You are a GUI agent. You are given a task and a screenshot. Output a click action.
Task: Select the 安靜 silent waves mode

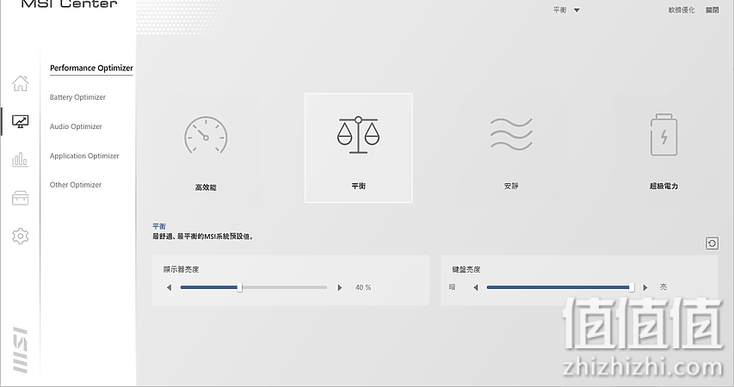tap(511, 148)
